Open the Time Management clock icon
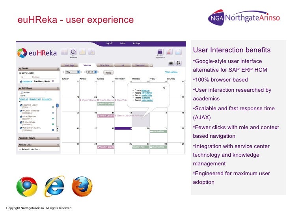Image resolution: width=287 pixels, height=215 pixels. tap(73, 52)
